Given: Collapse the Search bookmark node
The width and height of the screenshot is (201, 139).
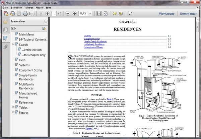Looking at the screenshot, I should [13, 44].
